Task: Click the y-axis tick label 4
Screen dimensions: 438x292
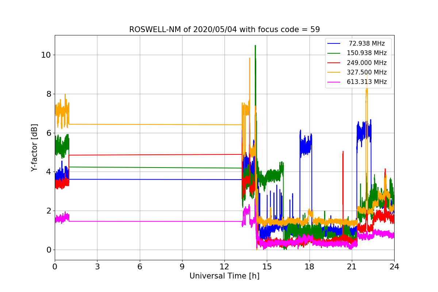Action: (49, 172)
